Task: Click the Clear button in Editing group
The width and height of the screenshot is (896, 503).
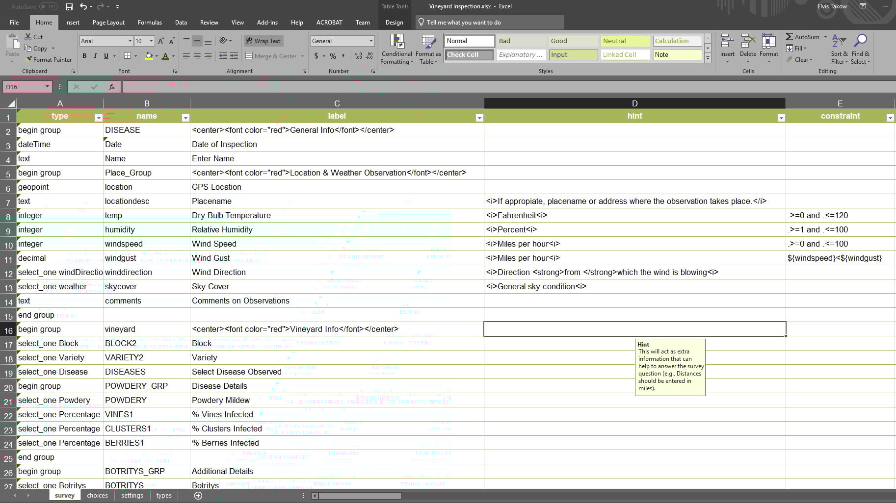Action: coord(799,59)
